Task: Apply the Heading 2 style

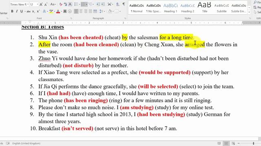Action: (x=188, y=8)
